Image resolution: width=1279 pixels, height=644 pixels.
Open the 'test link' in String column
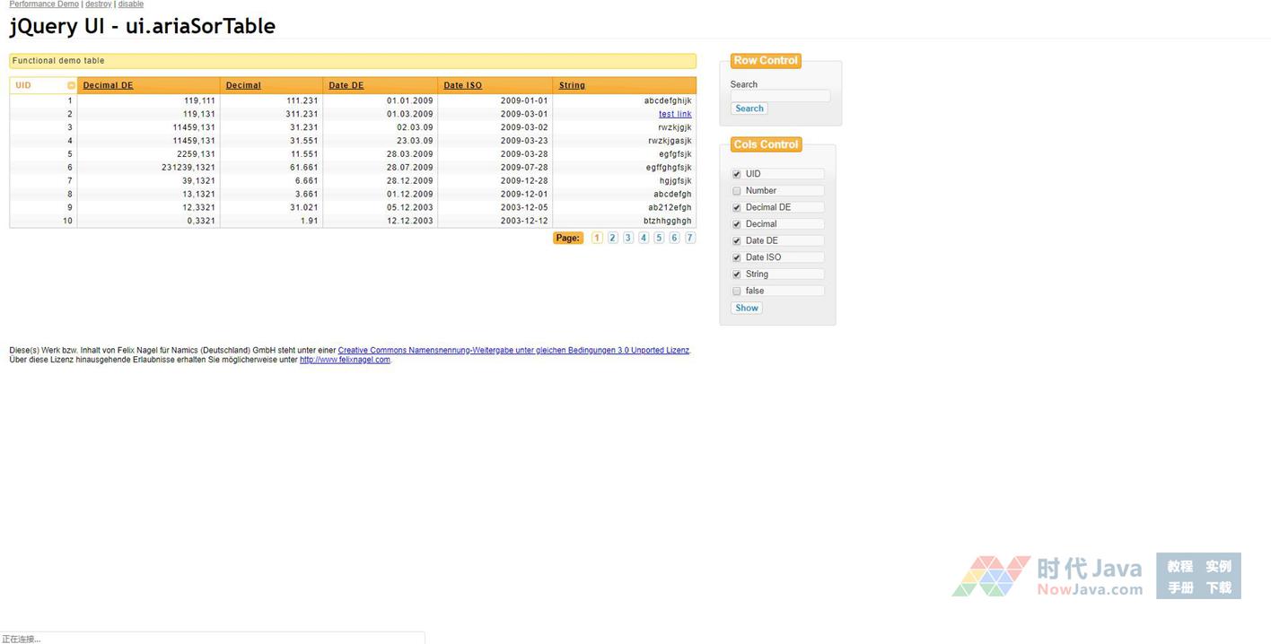pos(674,114)
